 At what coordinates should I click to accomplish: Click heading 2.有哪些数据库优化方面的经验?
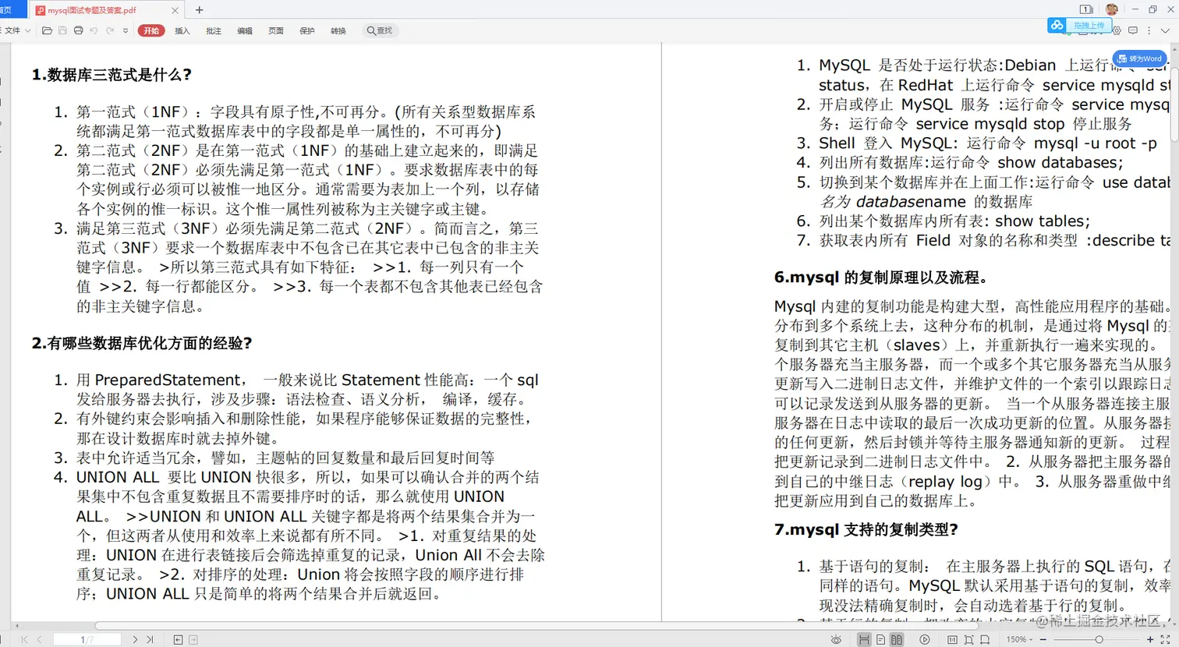pyautogui.click(x=142, y=343)
